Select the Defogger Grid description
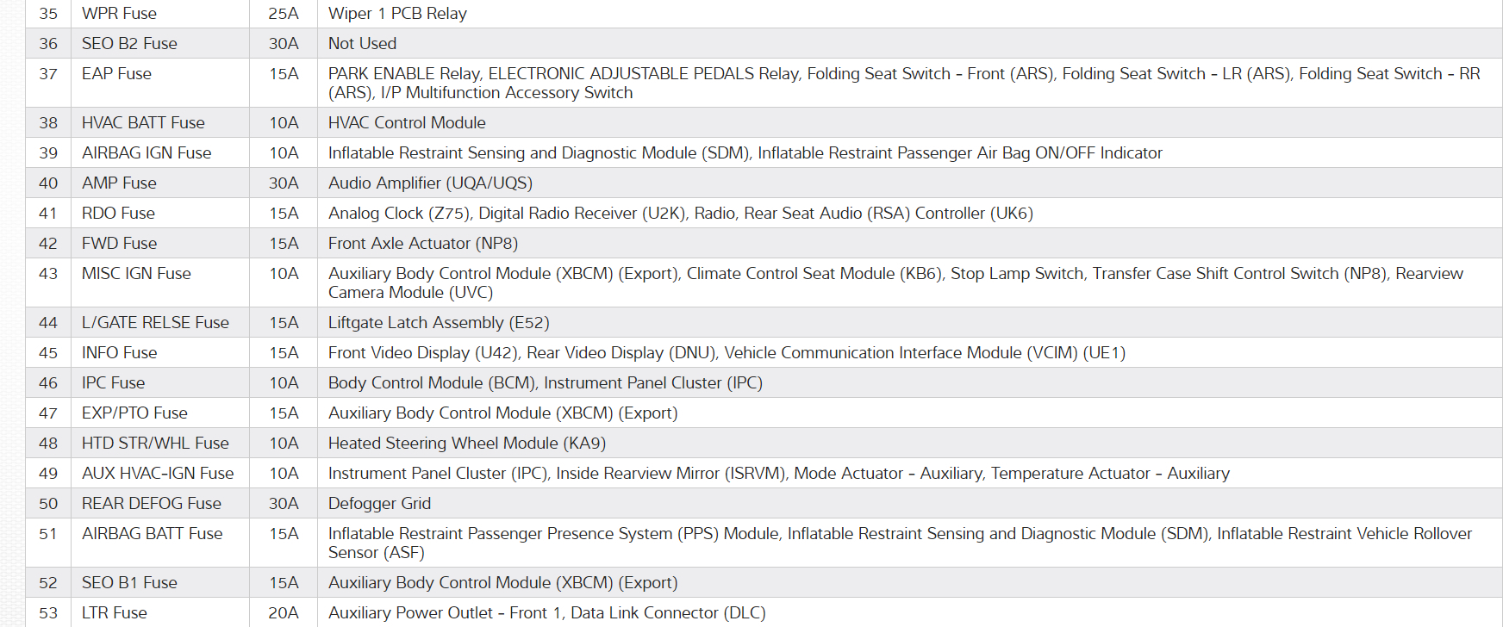1503x627 pixels. tap(379, 504)
